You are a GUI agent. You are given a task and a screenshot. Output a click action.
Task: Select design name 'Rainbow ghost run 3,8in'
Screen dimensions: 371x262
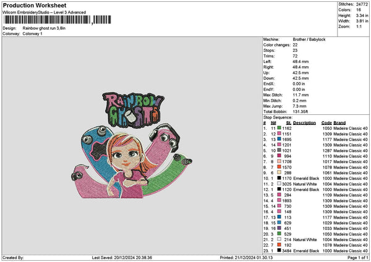point(44,28)
